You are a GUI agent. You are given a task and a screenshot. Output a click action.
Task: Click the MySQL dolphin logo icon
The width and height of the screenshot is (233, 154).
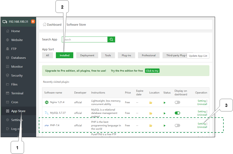[47, 113]
